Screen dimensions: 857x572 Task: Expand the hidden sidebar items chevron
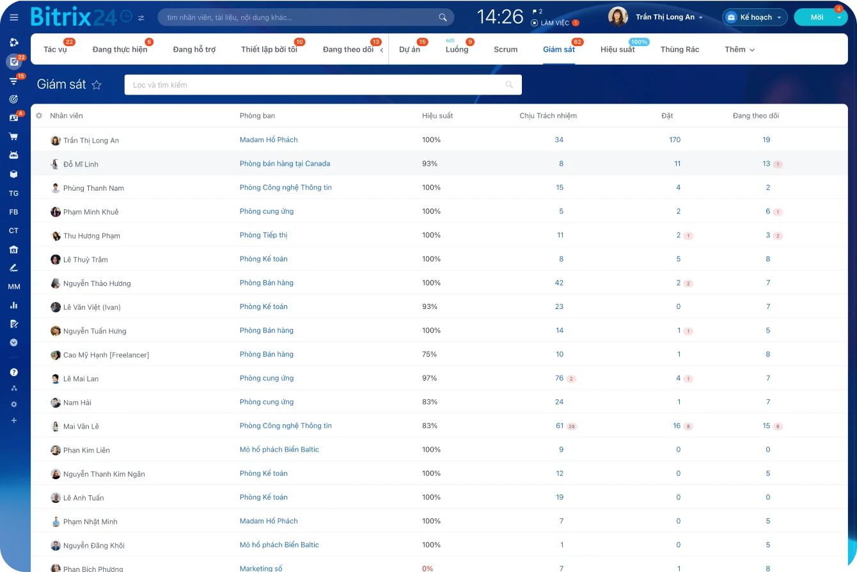pyautogui.click(x=13, y=343)
